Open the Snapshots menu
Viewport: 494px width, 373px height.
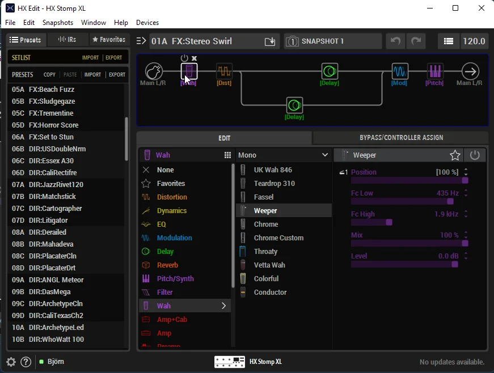tap(58, 23)
